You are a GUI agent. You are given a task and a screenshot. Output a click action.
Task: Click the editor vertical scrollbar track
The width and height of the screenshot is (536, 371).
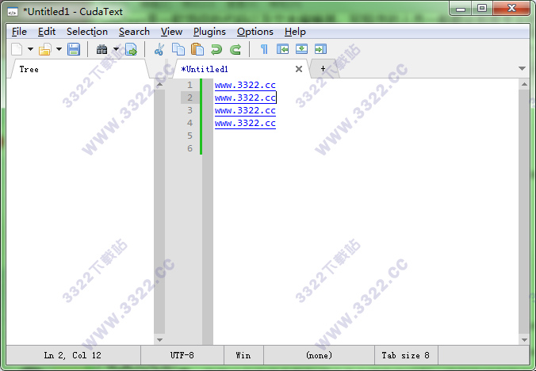pos(524,212)
